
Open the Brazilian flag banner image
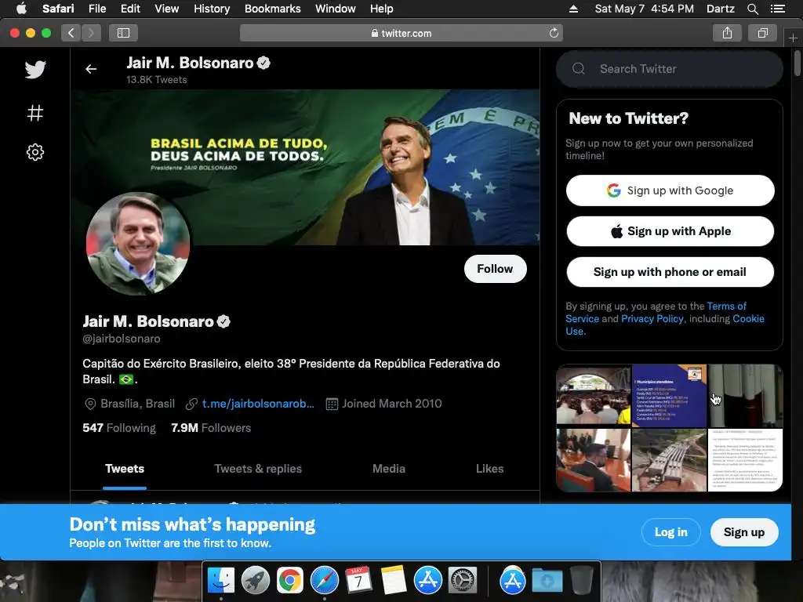pos(305,168)
